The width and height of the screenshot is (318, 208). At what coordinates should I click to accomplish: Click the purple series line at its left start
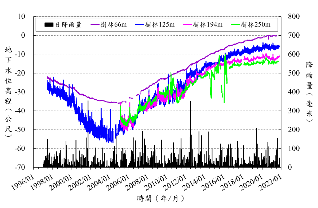click(48, 77)
